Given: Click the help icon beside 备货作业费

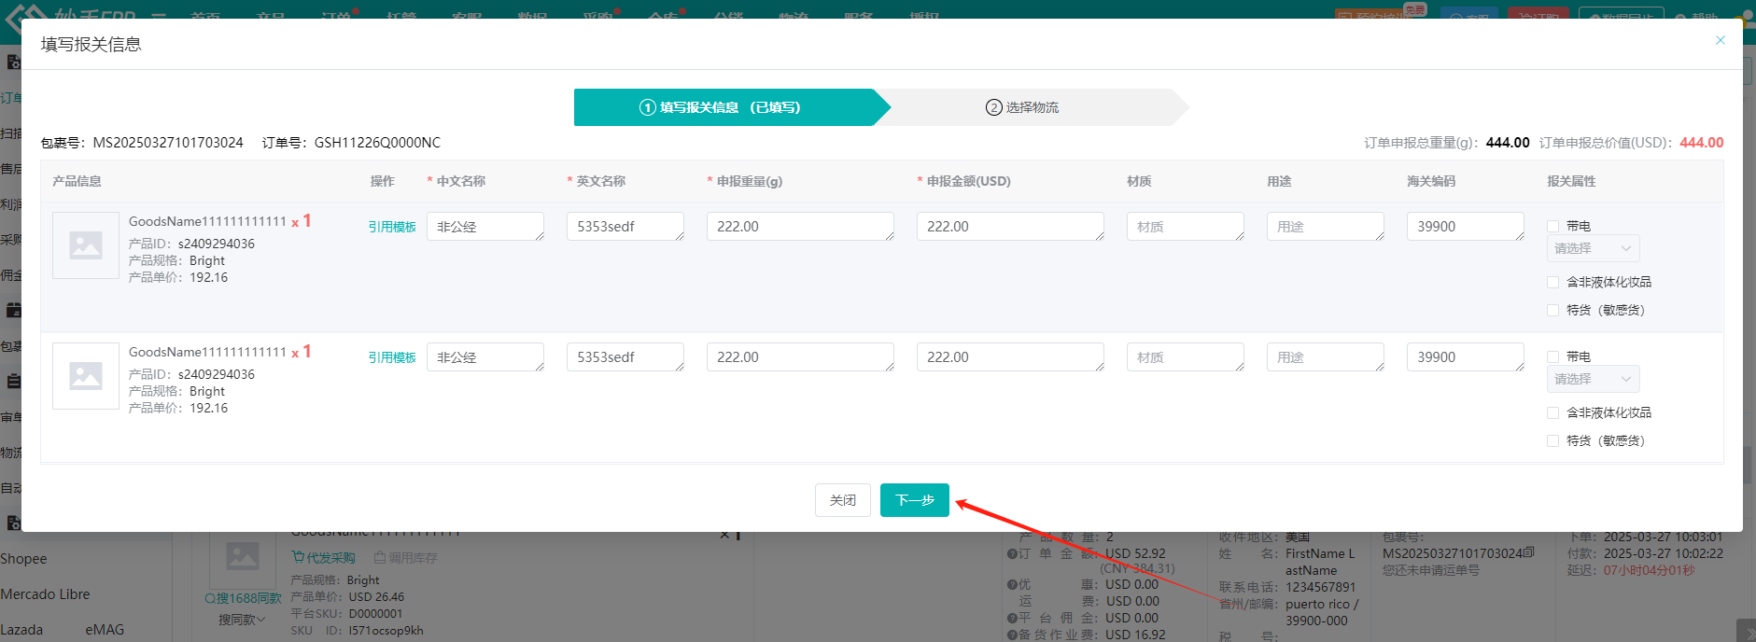Looking at the screenshot, I should 1012,635.
